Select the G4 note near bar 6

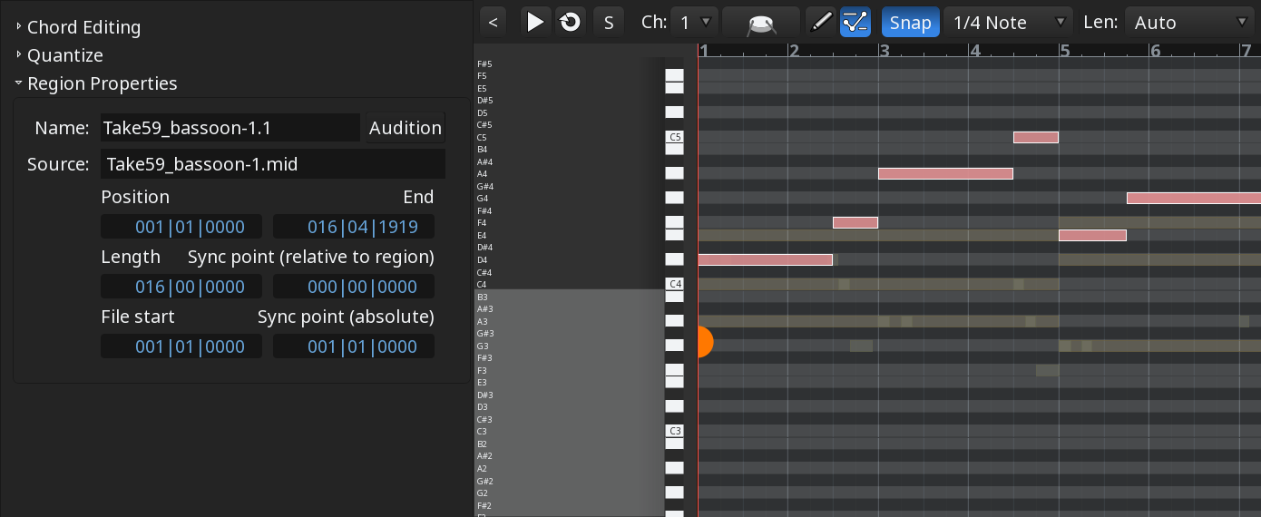[1194, 198]
